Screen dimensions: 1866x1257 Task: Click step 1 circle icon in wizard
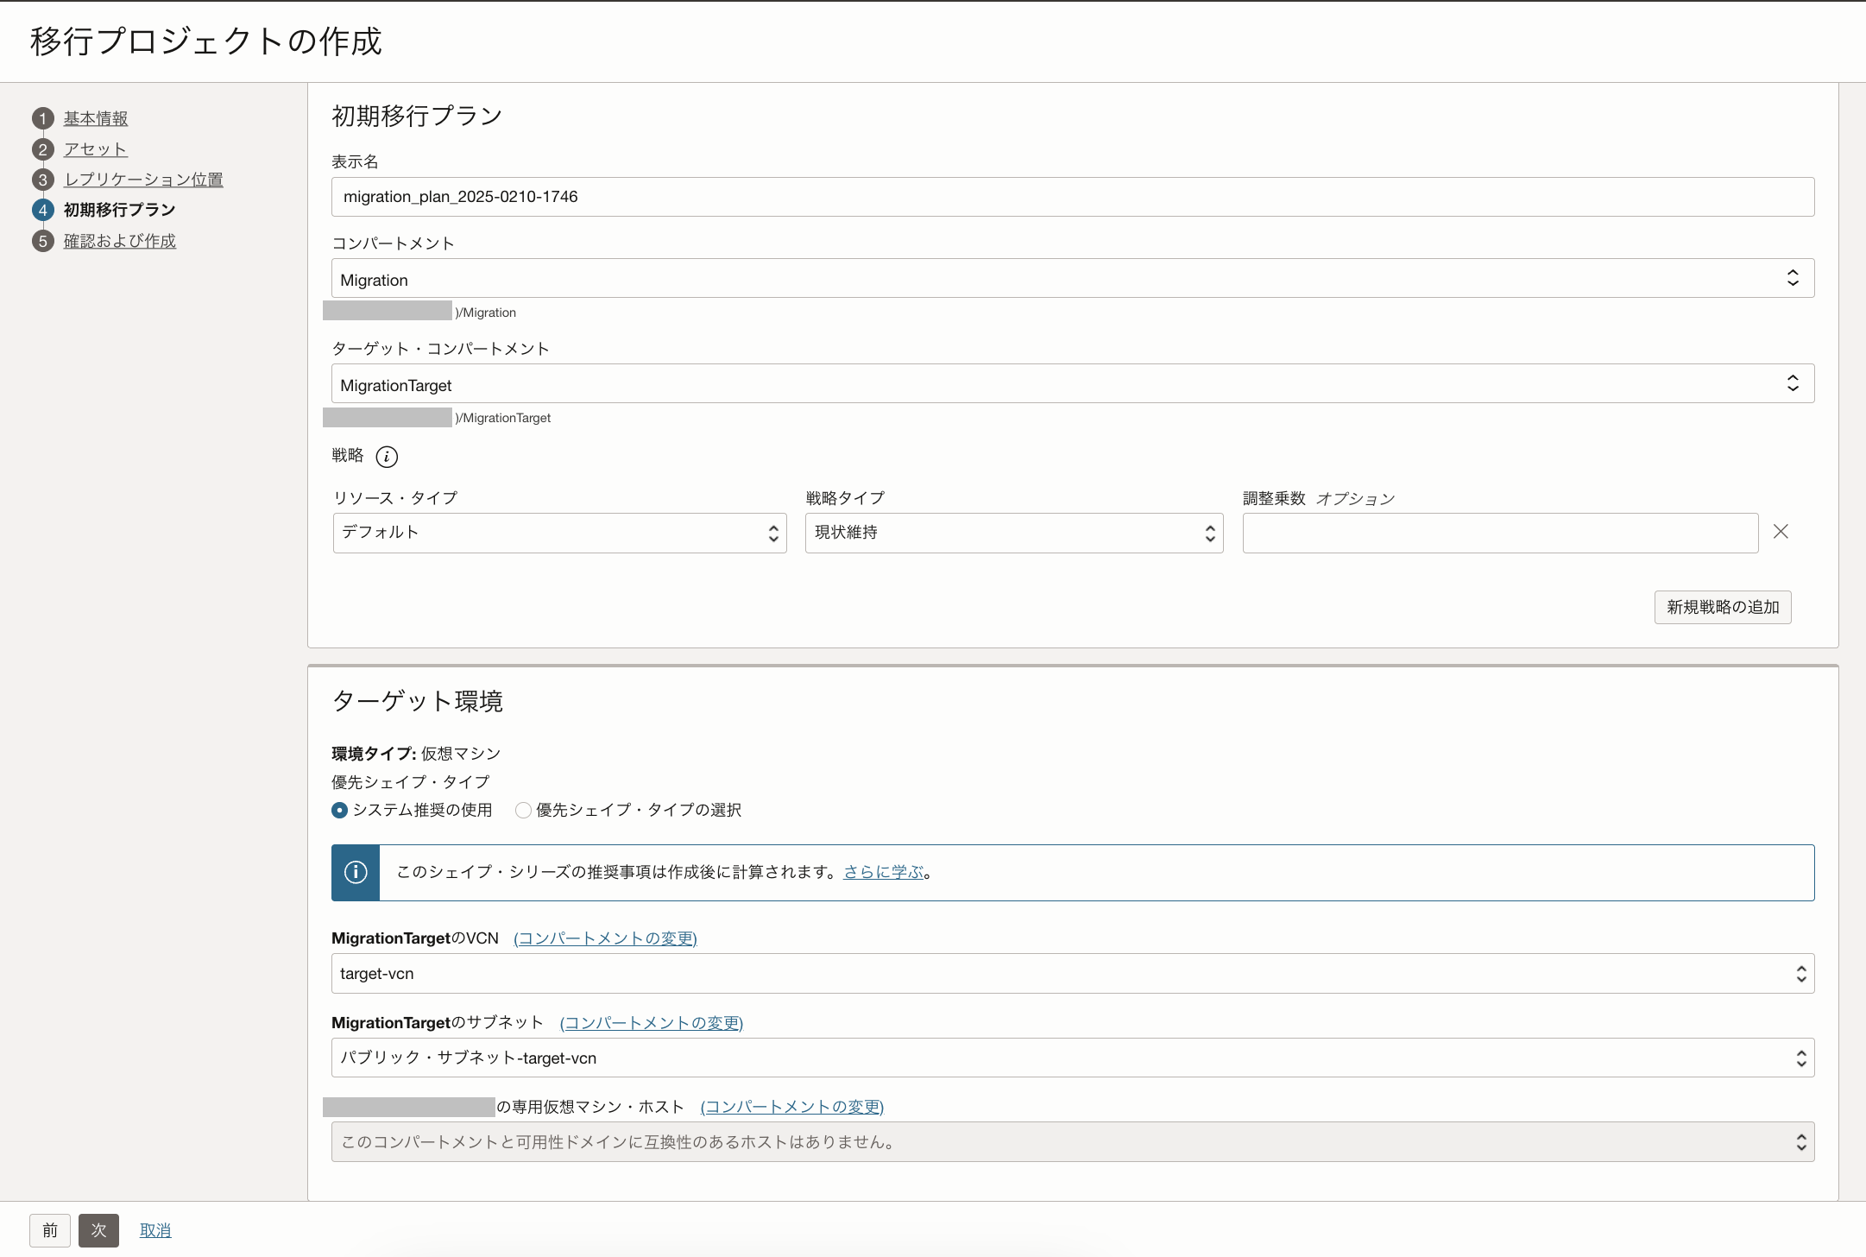pos(43,118)
